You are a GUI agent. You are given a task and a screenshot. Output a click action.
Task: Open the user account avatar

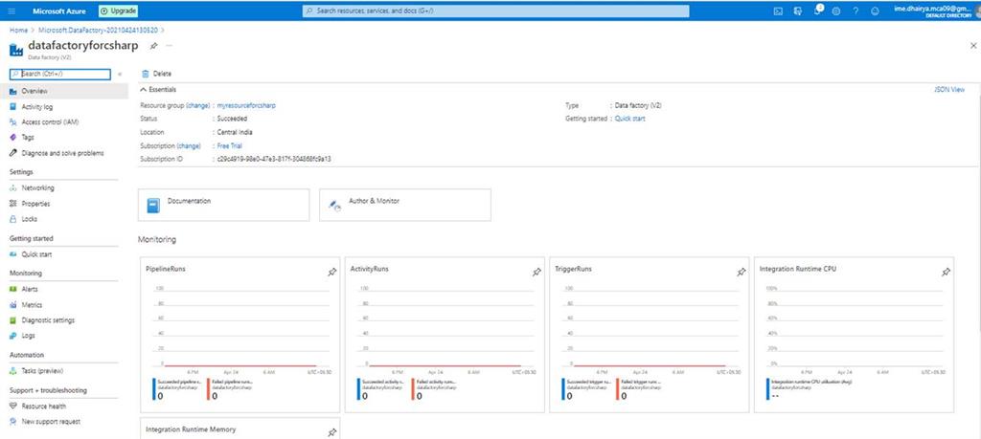(x=977, y=11)
